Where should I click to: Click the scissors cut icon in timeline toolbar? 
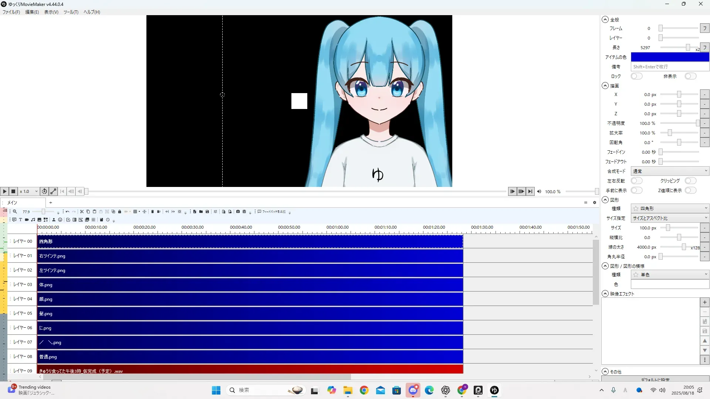point(82,212)
